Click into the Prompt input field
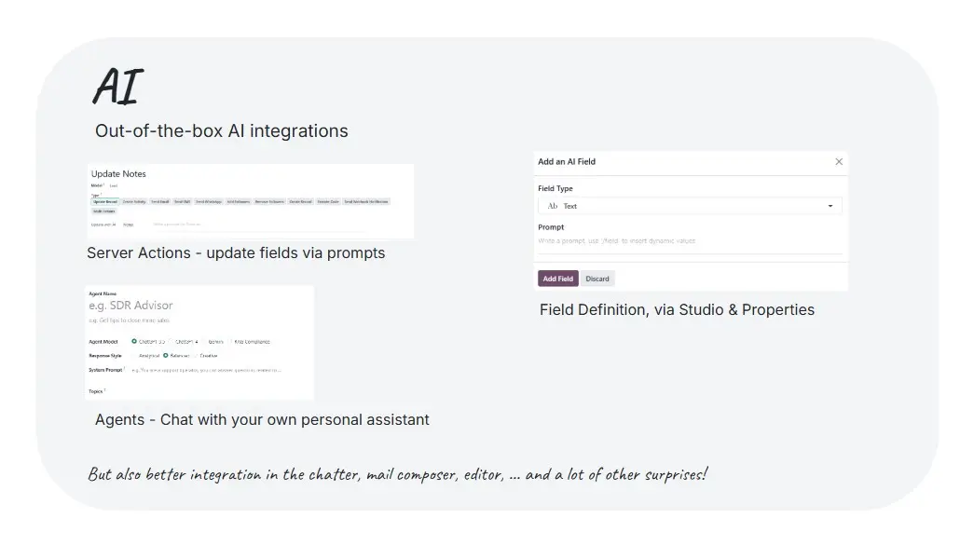Image resolution: width=974 pixels, height=545 pixels. click(x=690, y=241)
